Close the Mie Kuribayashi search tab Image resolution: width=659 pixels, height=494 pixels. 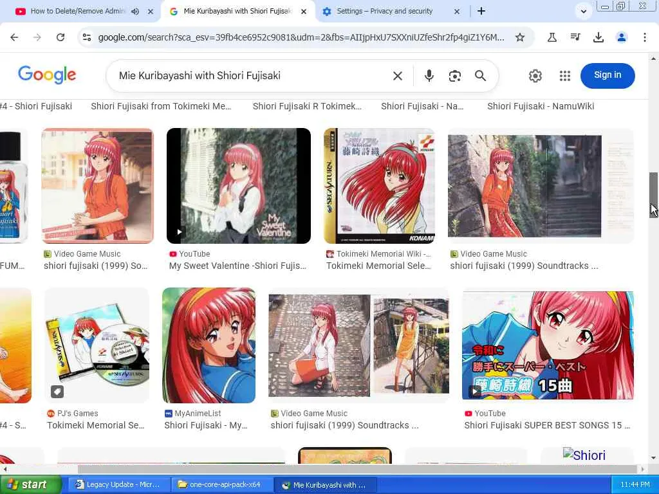(304, 12)
